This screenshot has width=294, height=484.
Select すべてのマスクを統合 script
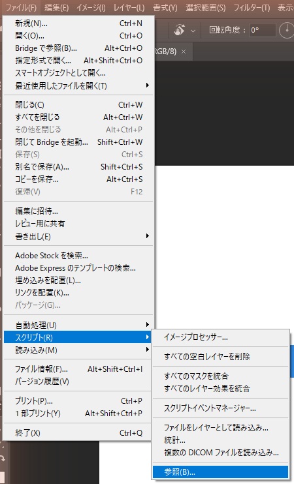tap(221, 376)
